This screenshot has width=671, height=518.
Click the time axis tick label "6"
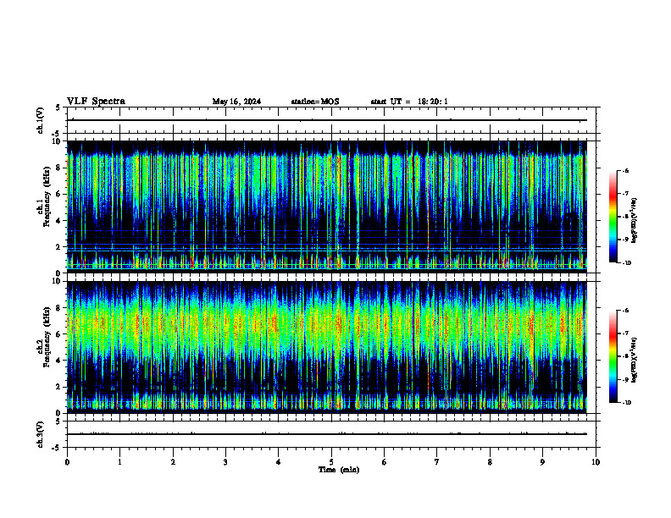point(384,462)
